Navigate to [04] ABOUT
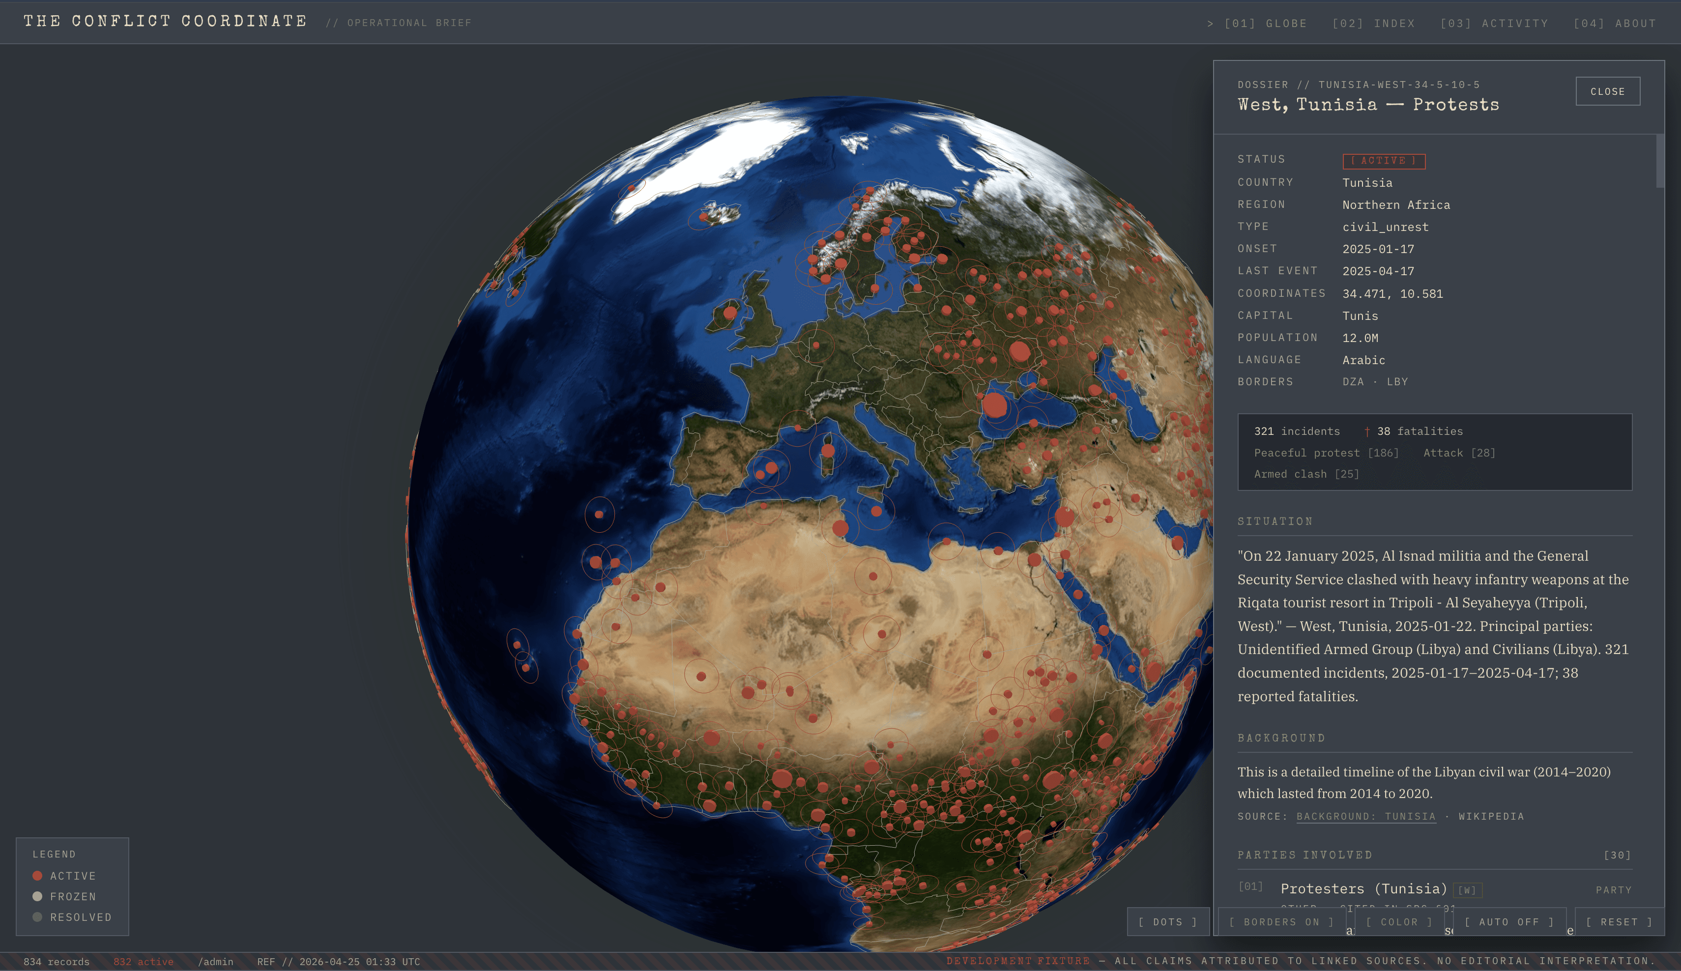Image resolution: width=1681 pixels, height=971 pixels. tap(1614, 24)
